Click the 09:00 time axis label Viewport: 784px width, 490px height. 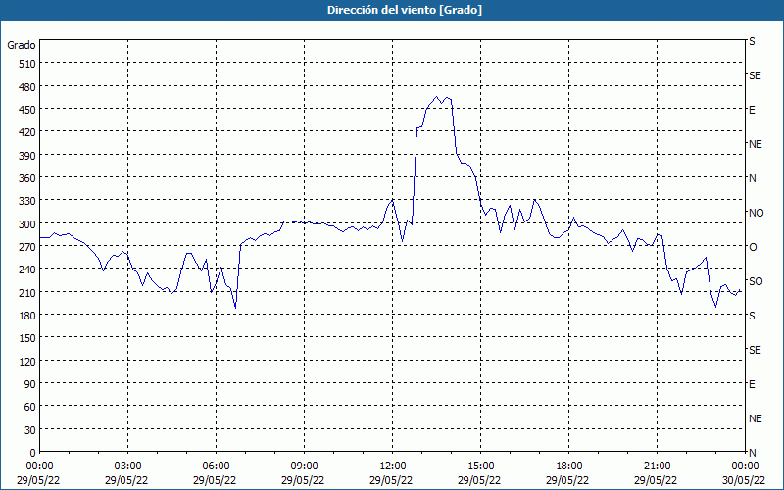point(304,466)
